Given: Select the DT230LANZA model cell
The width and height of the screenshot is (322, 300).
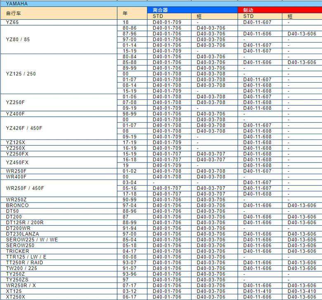Looking at the screenshot, I should point(59,234).
